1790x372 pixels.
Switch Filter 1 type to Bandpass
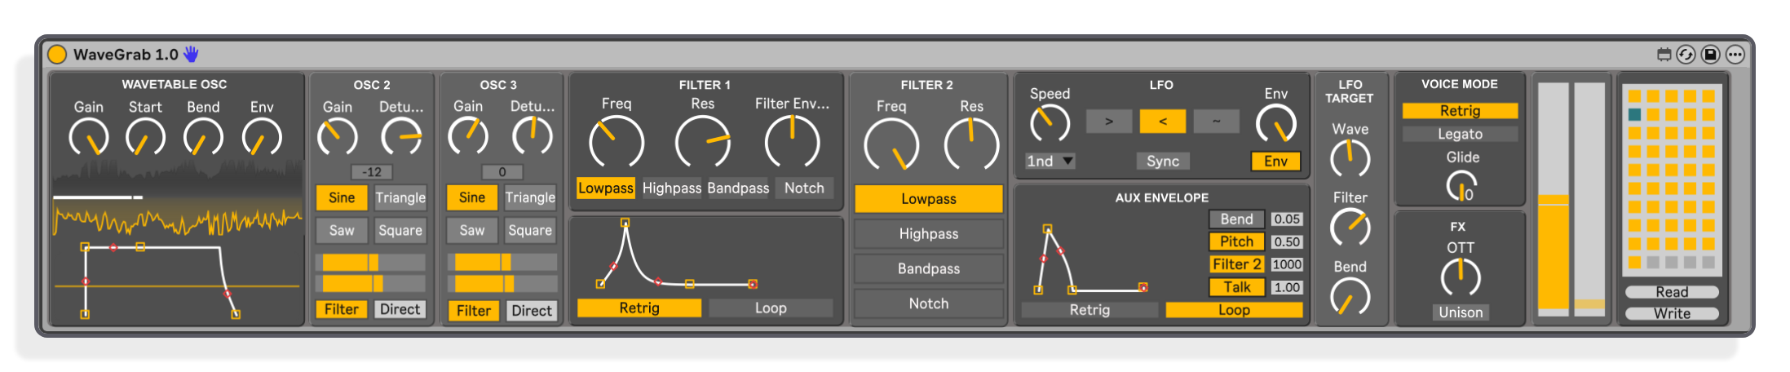click(738, 188)
